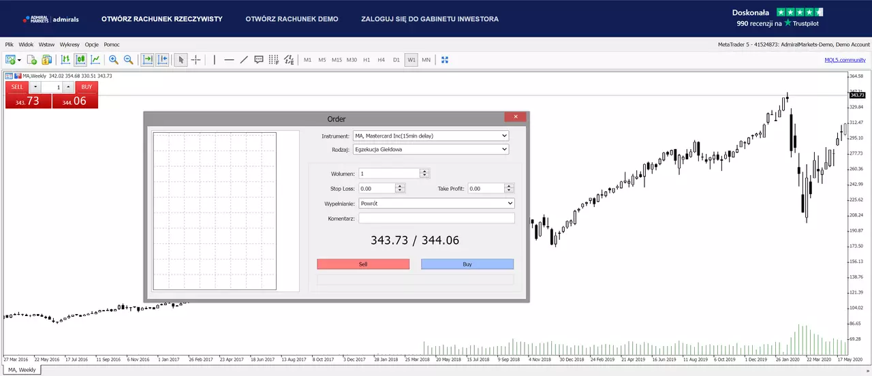The height and width of the screenshot is (376, 872).
Task: Open the Wykresy menu
Action: pos(69,44)
